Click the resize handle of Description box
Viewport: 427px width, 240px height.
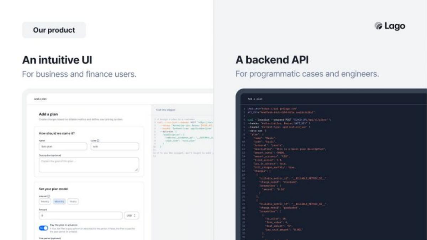click(136, 170)
